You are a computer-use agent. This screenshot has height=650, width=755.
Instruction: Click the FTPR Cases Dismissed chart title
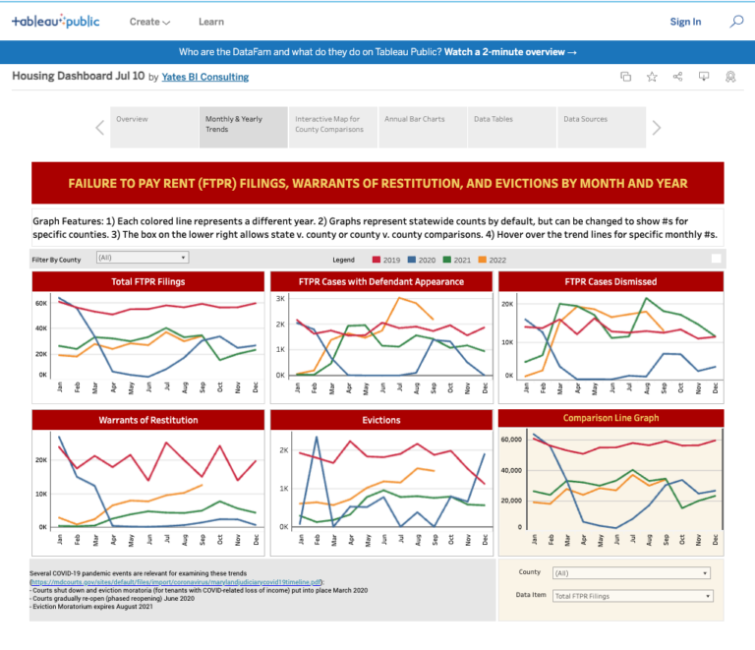click(610, 281)
